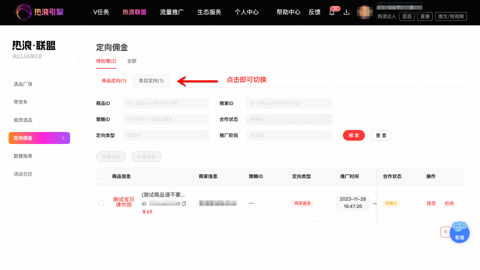Toggle the select-all checkbox in table header
480x270 pixels.
click(101, 176)
